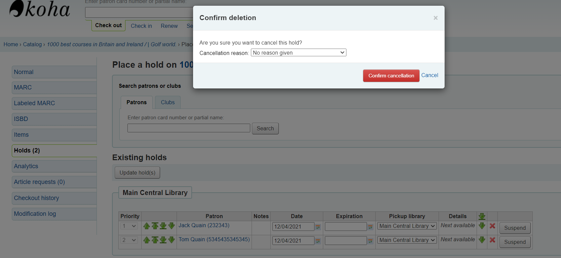The height and width of the screenshot is (258, 561).
Task: Click the hold date field for Jack Quain
Action: 293,227
